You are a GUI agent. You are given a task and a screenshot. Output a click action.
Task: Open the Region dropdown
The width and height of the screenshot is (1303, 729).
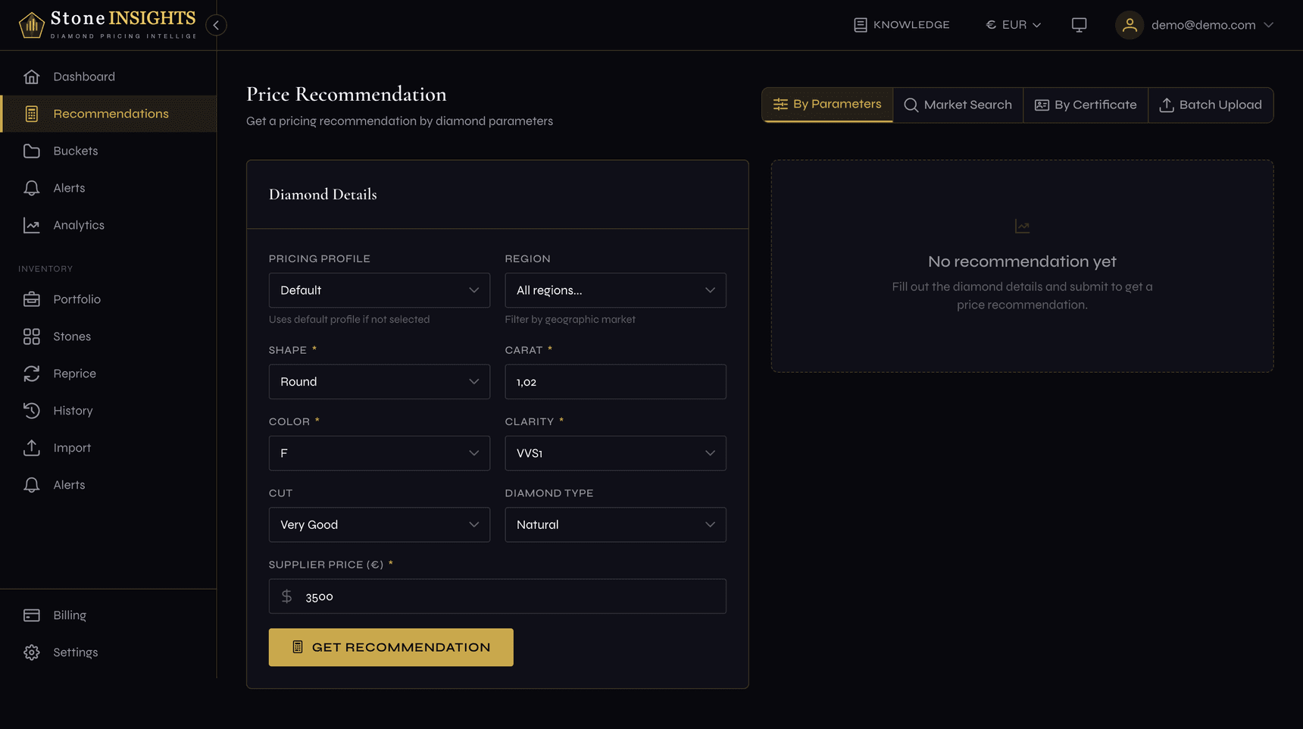click(614, 290)
